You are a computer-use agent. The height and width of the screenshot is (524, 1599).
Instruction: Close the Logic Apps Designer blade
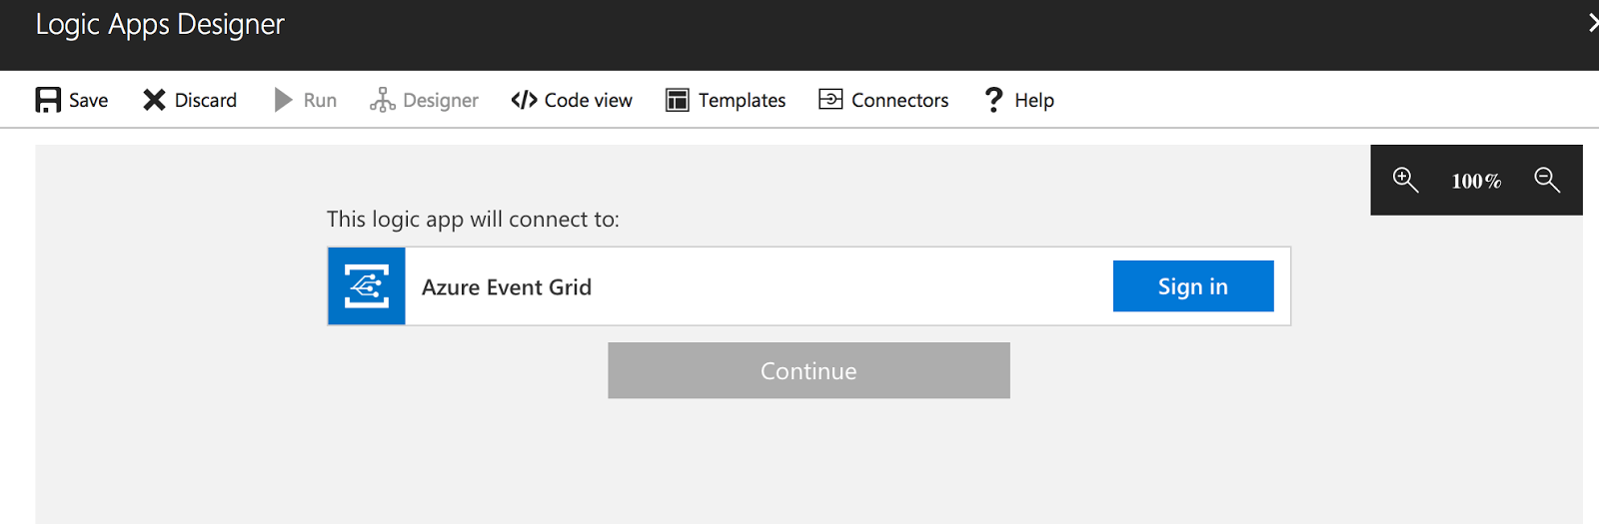pos(1592,23)
